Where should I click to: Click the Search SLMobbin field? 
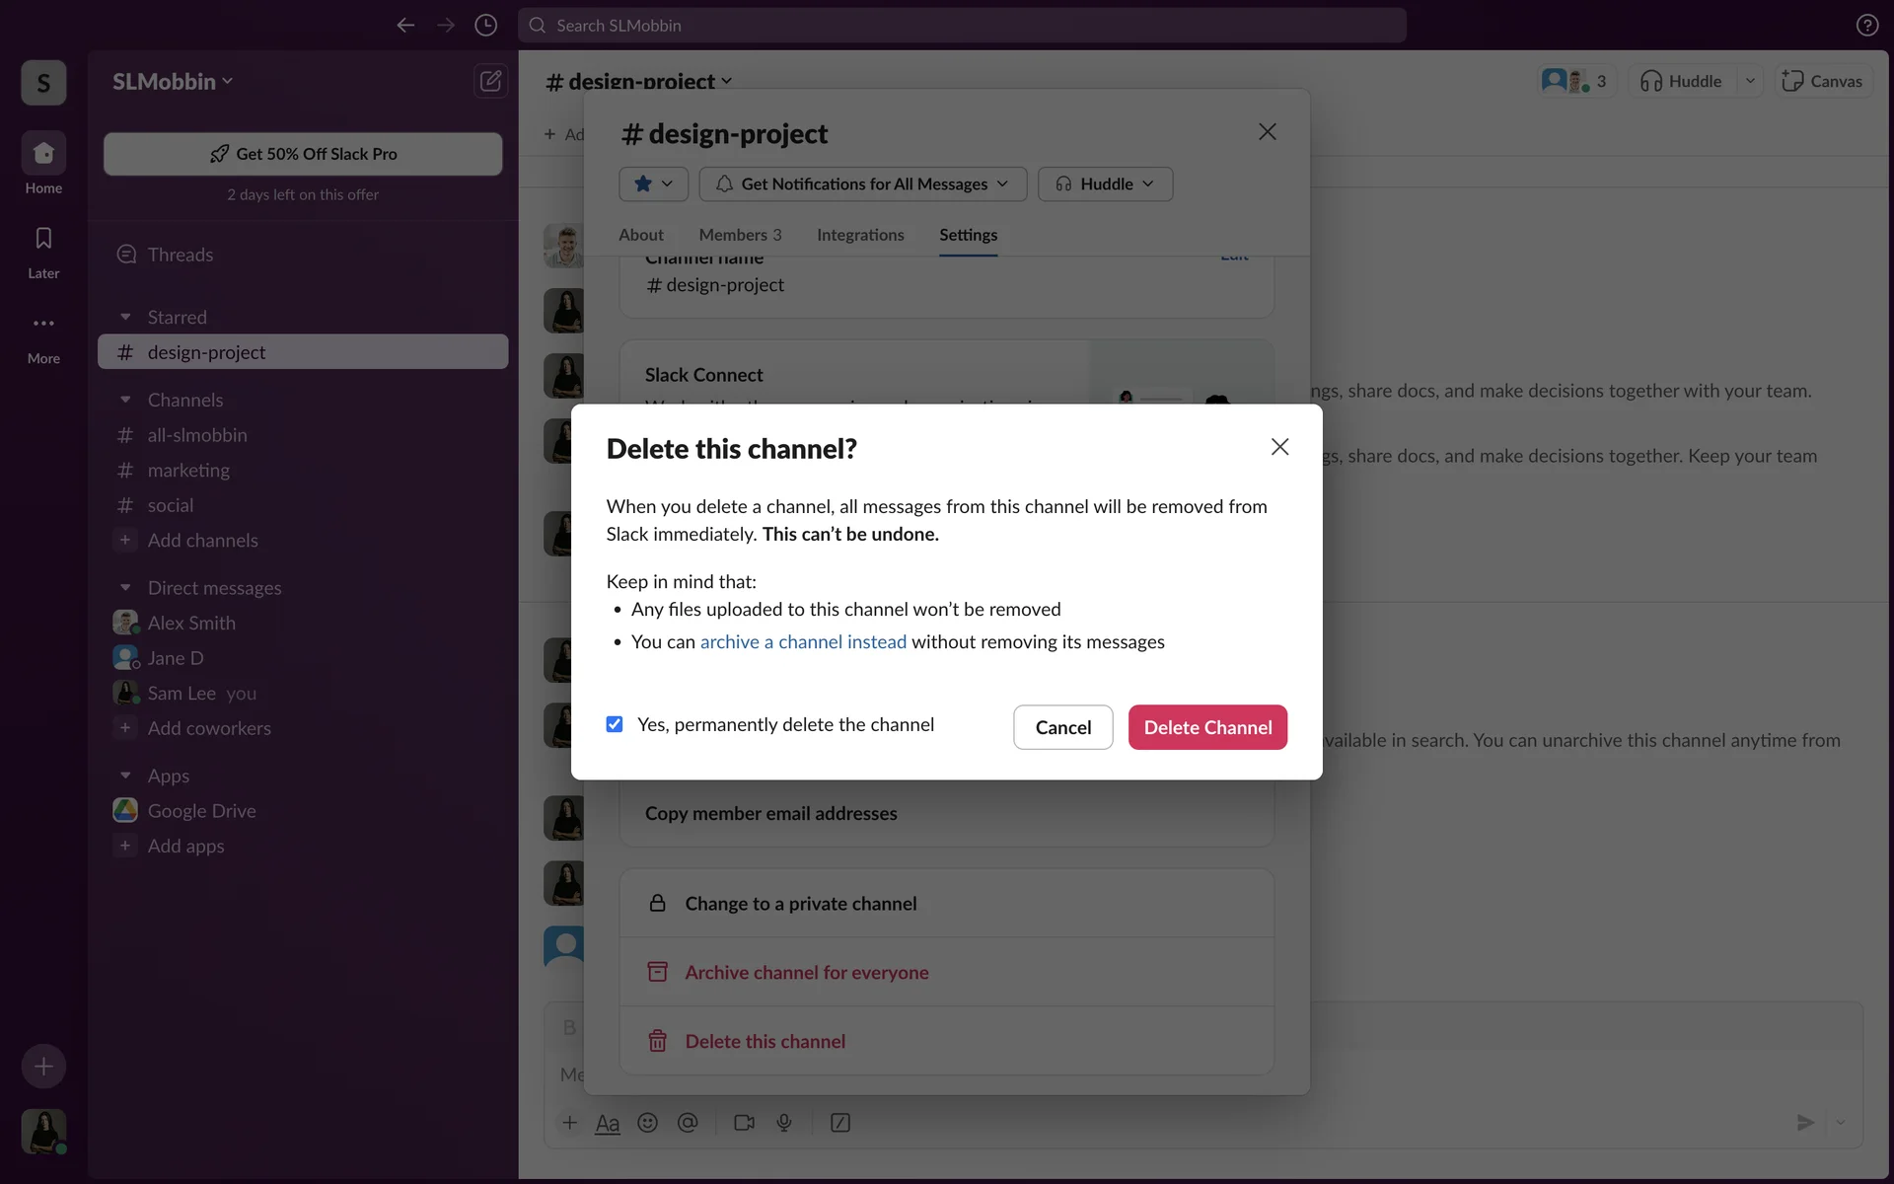click(x=962, y=26)
